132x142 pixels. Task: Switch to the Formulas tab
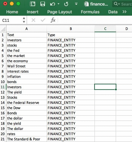[90, 12]
